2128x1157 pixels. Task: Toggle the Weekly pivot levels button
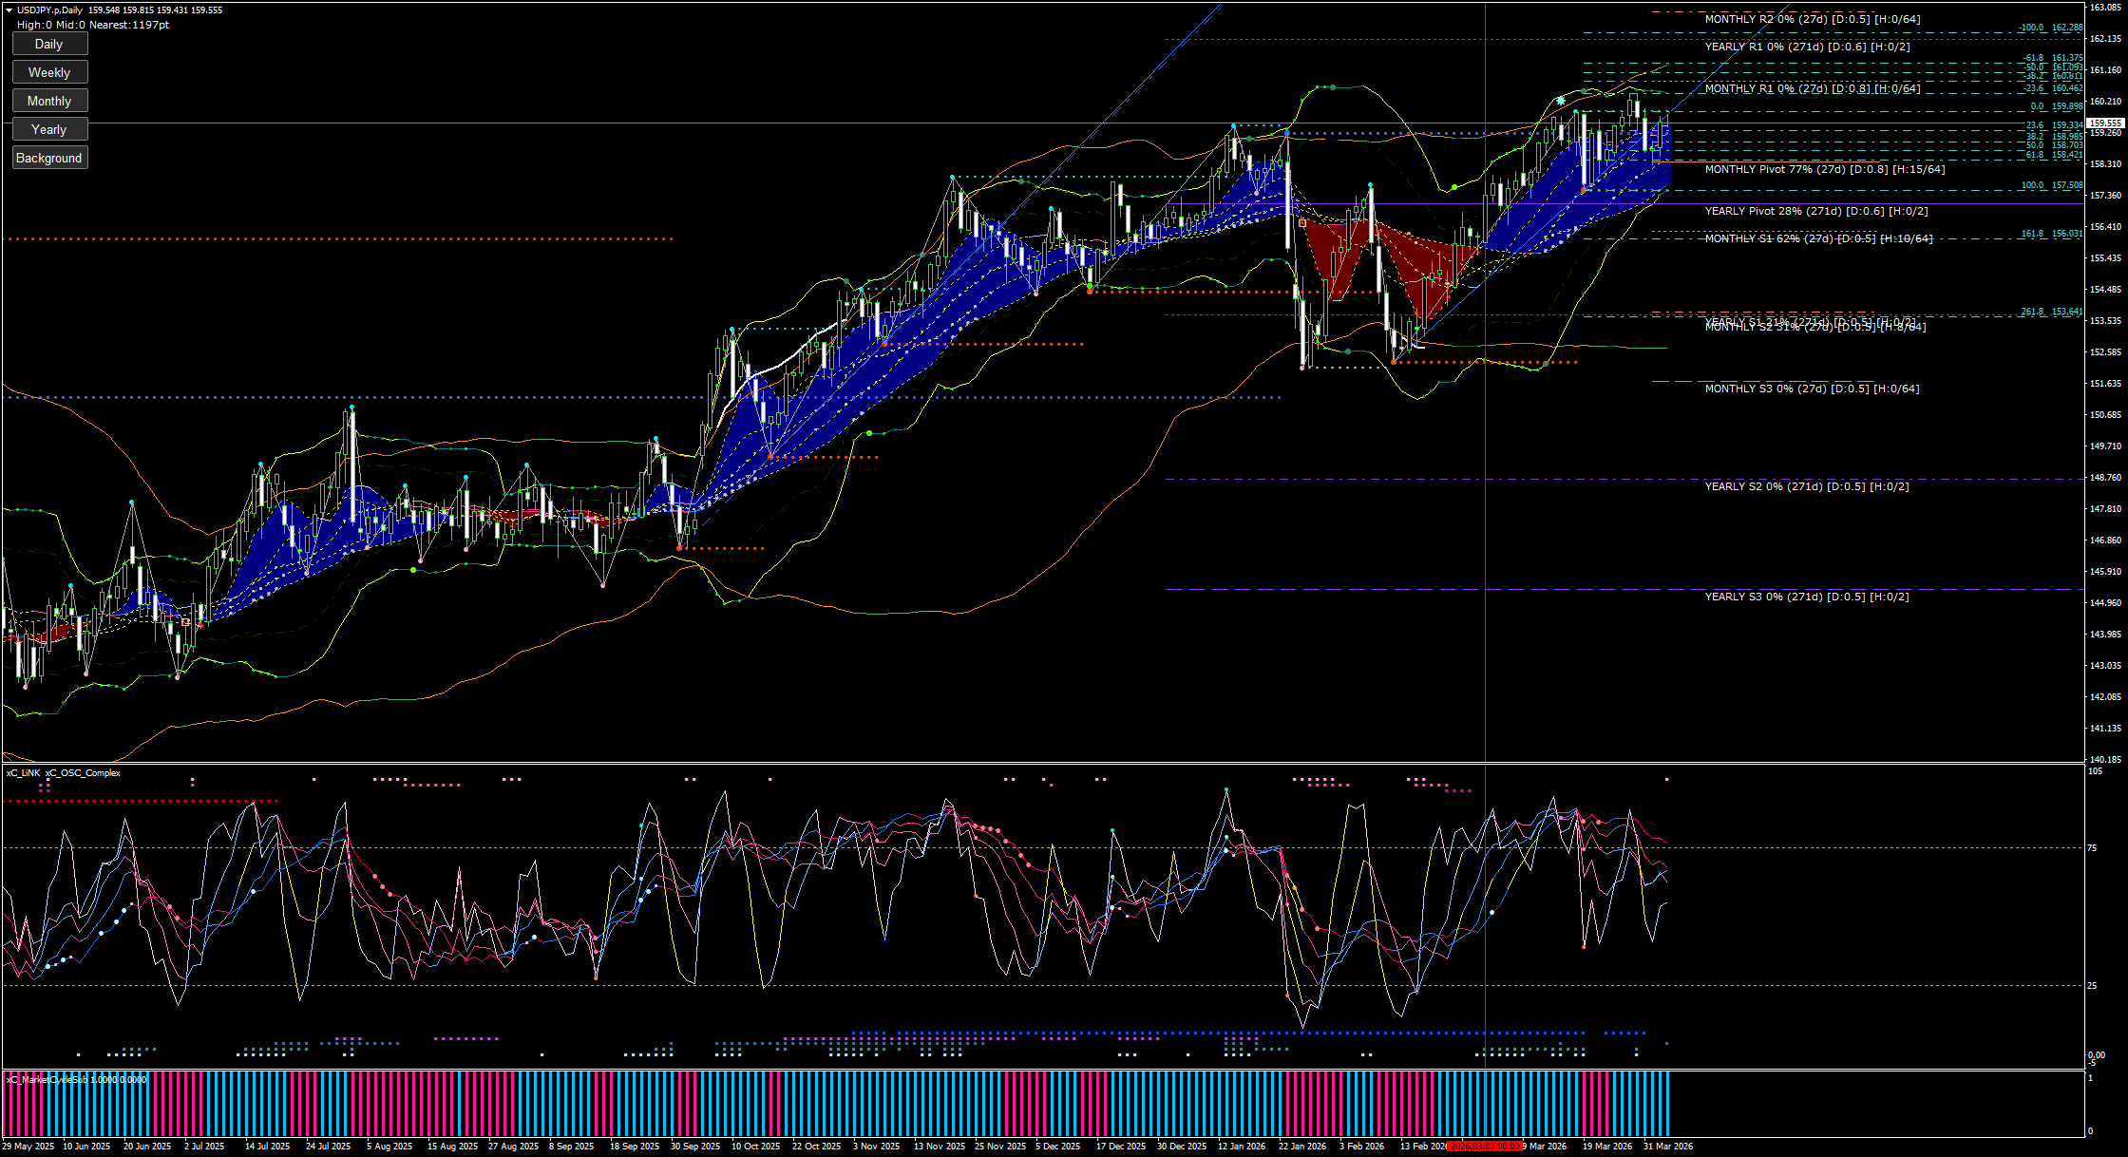tap(49, 72)
